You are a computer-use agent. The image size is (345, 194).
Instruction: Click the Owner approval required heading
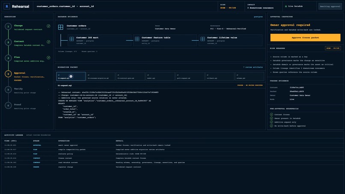pos(290,25)
